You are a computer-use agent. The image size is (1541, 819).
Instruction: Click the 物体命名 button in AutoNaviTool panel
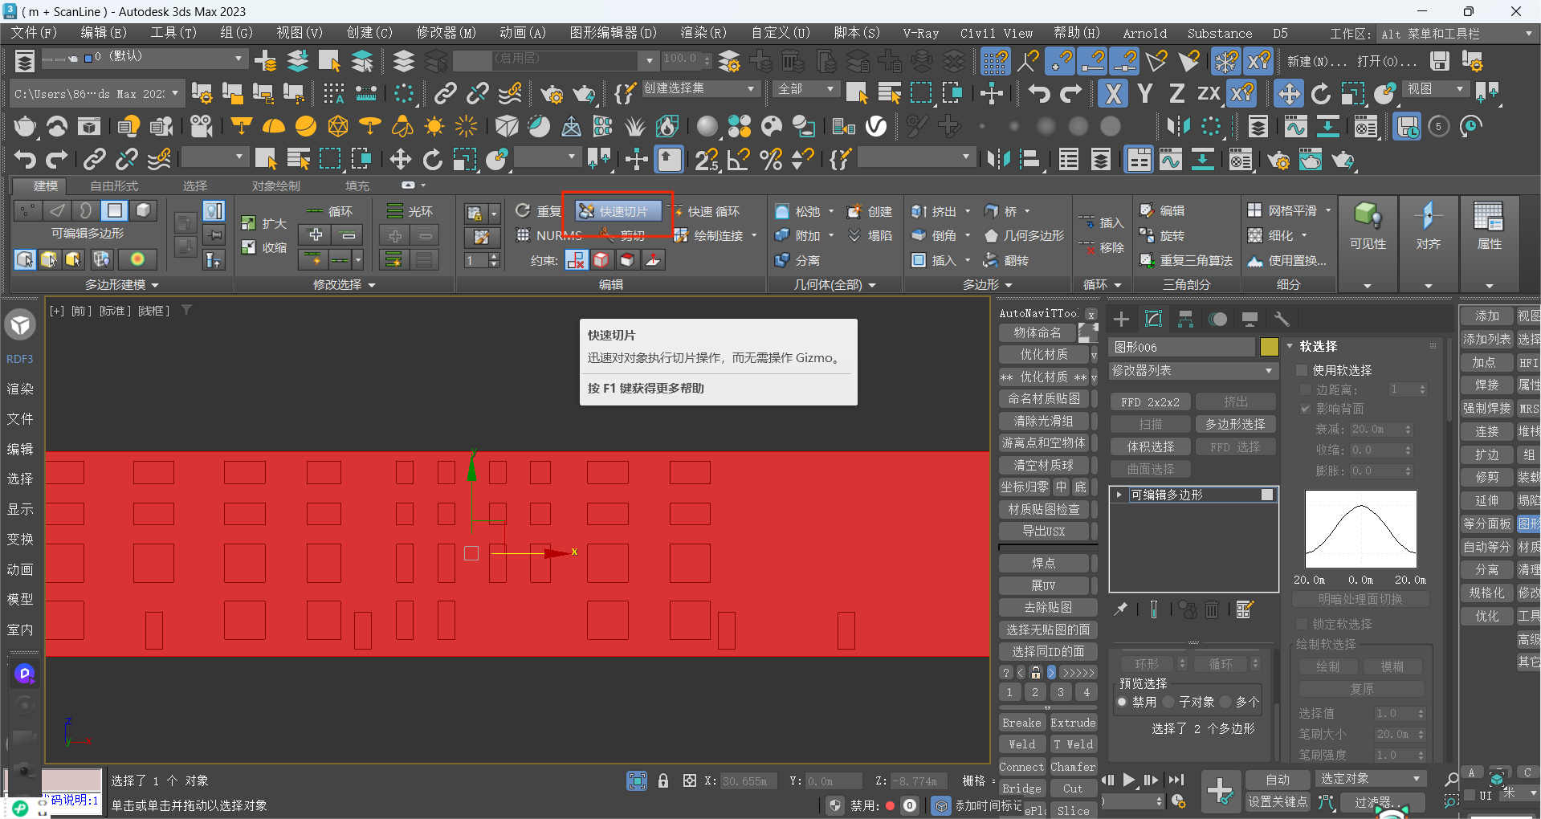tap(1037, 332)
